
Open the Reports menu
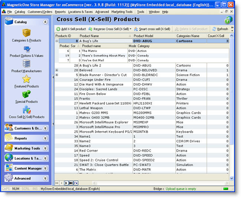click(x=60, y=12)
